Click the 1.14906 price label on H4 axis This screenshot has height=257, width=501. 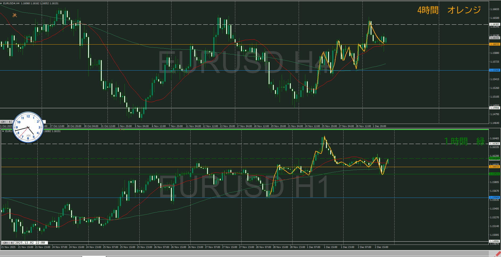(x=494, y=108)
